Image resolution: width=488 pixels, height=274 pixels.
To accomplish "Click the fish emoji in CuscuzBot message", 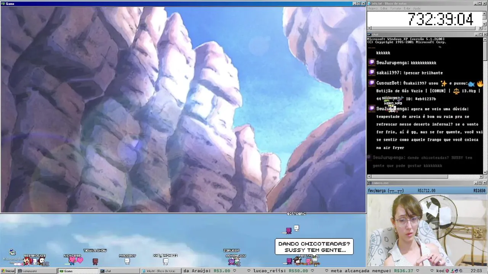I will point(471,84).
